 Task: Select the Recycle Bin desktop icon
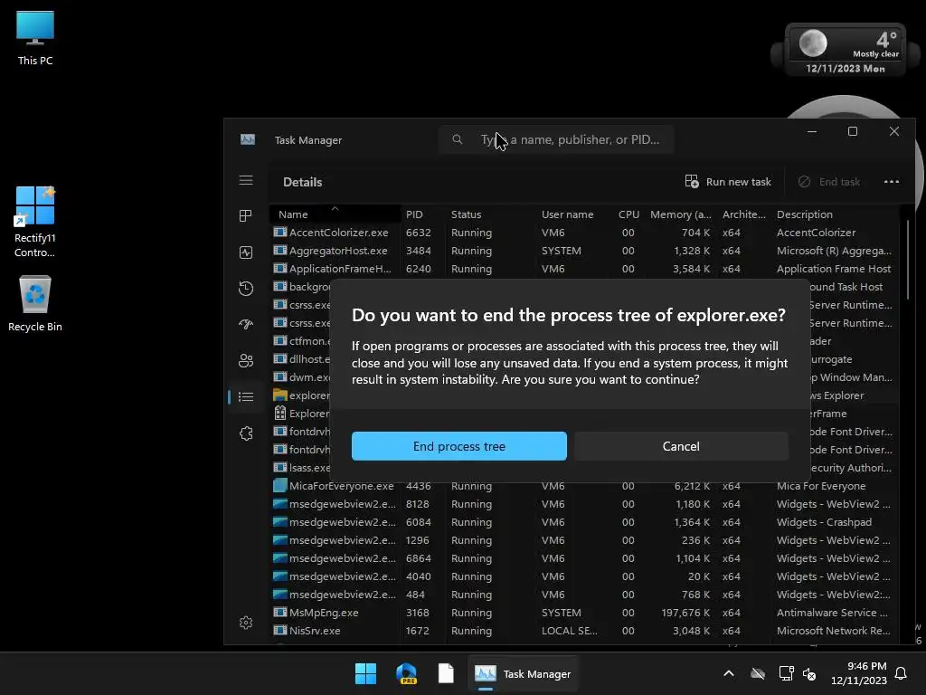coord(35,303)
